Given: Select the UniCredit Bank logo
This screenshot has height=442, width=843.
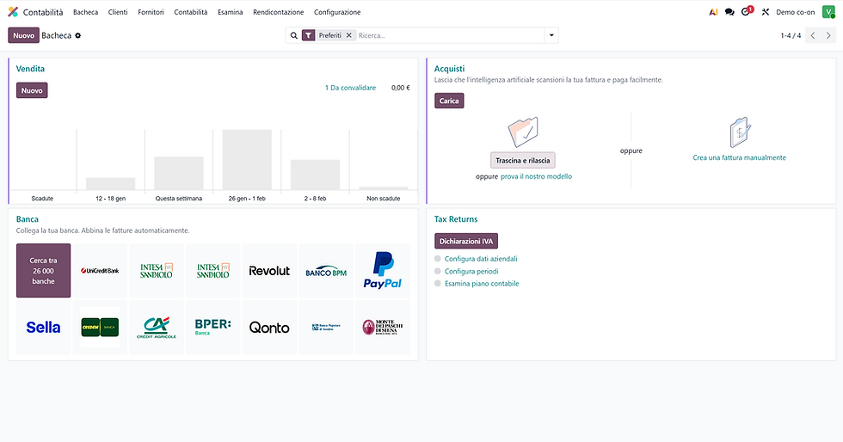Looking at the screenshot, I should pyautogui.click(x=100, y=271).
